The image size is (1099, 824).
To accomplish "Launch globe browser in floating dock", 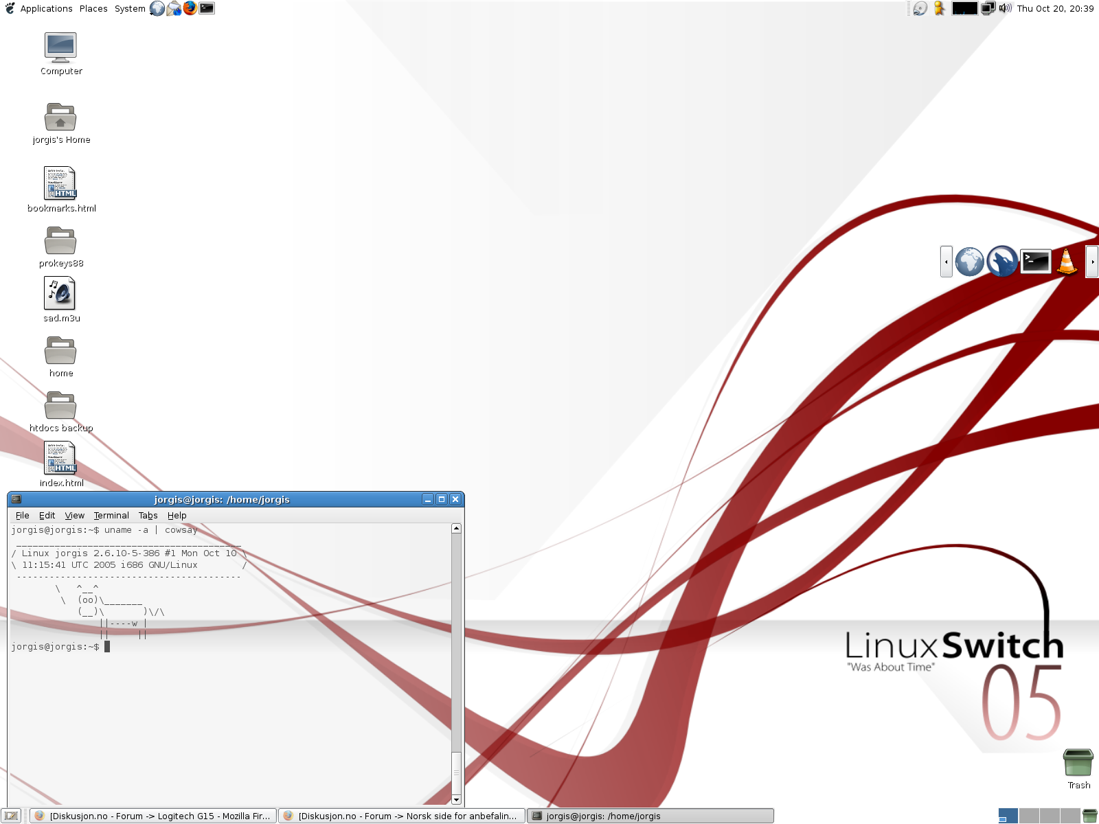I will 970,262.
